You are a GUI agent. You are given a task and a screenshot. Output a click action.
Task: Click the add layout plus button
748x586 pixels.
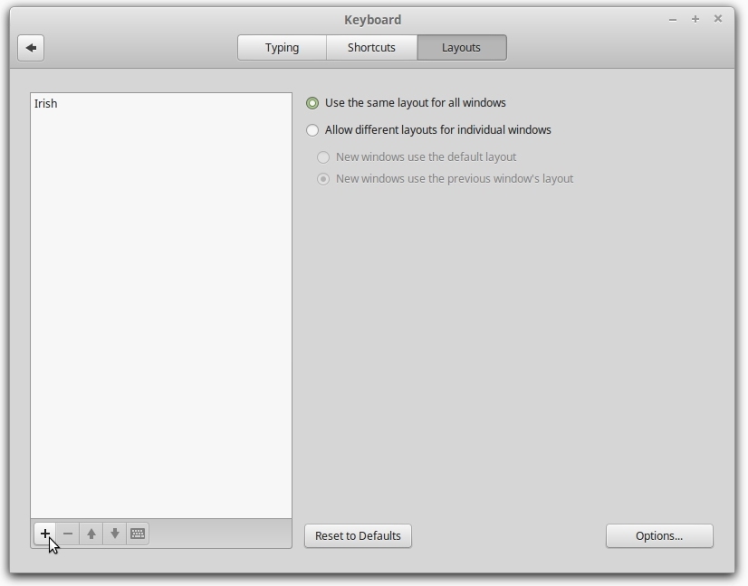pyautogui.click(x=44, y=534)
